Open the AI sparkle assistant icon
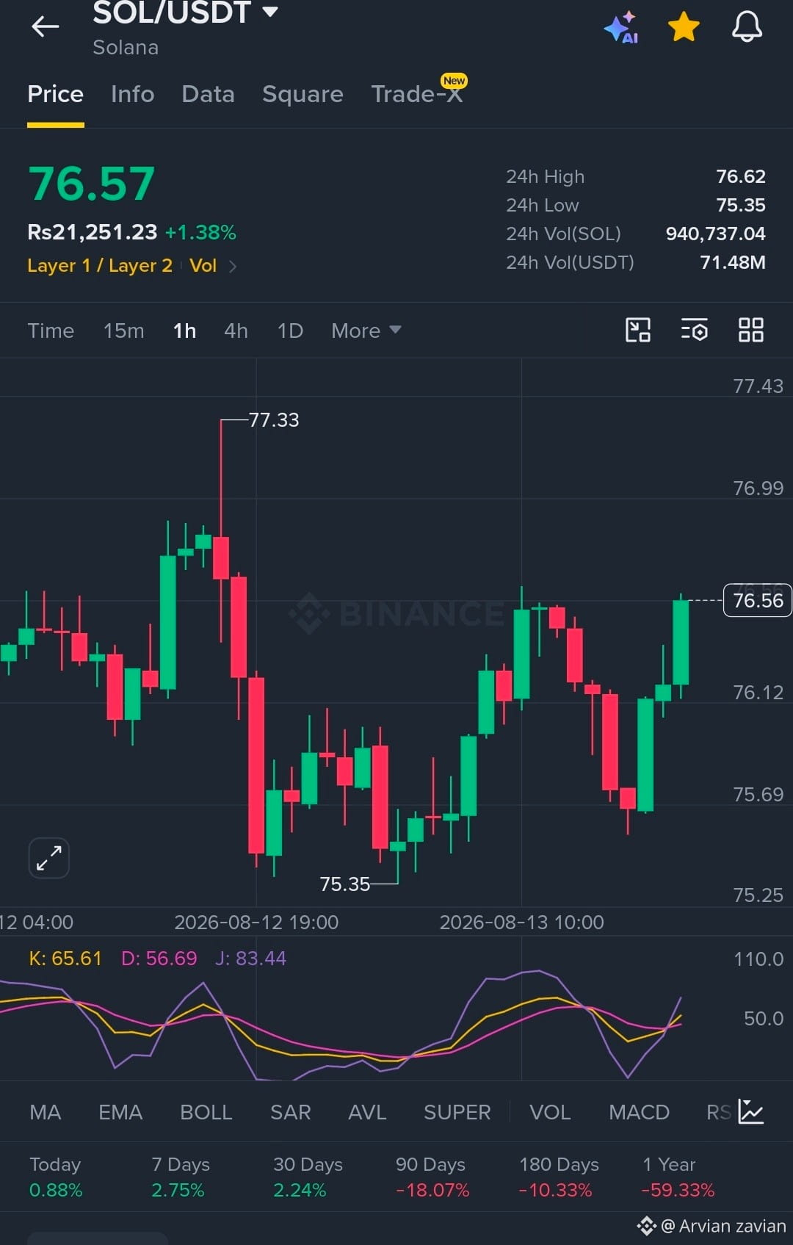The image size is (793, 1245). pyautogui.click(x=621, y=27)
